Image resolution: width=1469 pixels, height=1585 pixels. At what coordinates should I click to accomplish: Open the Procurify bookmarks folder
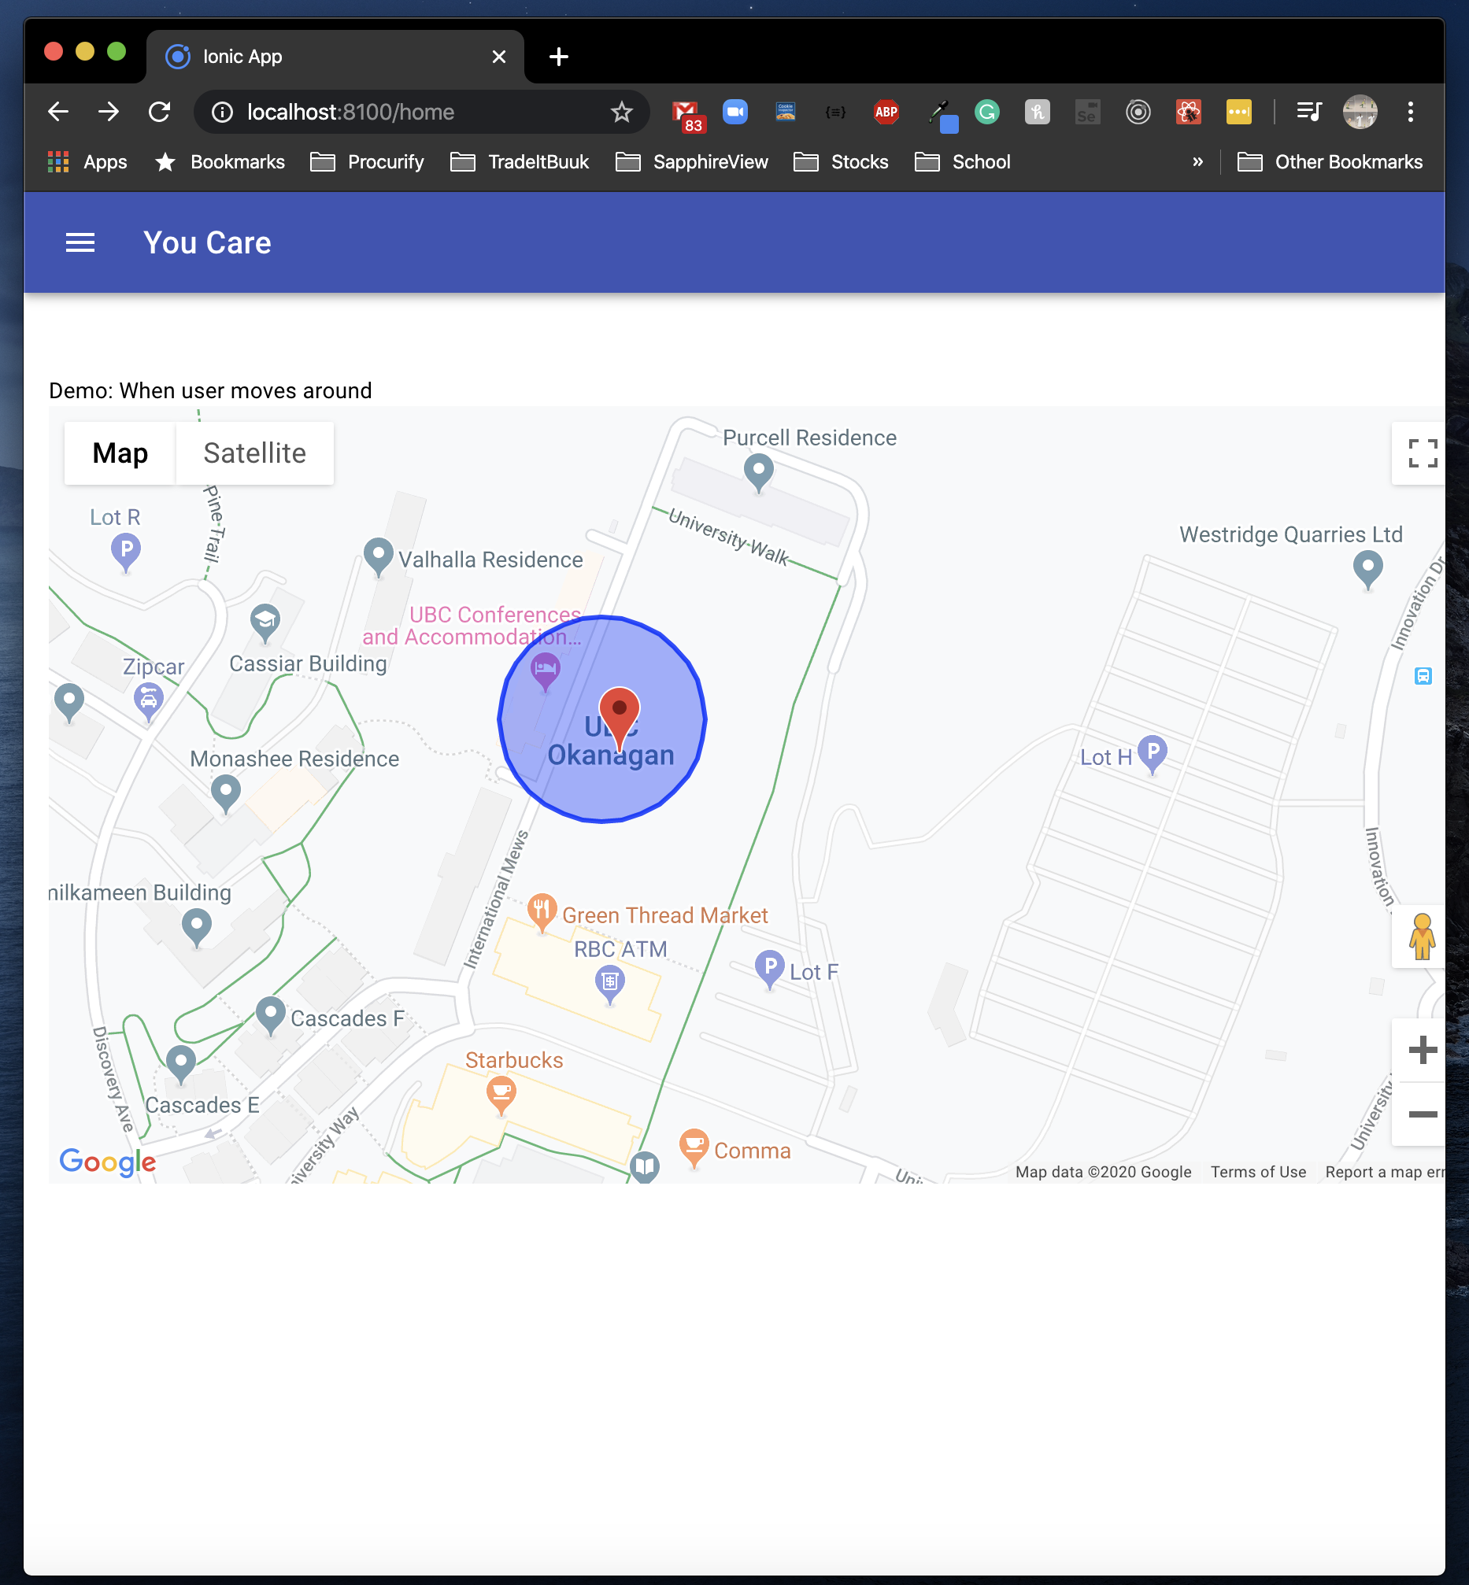[367, 162]
